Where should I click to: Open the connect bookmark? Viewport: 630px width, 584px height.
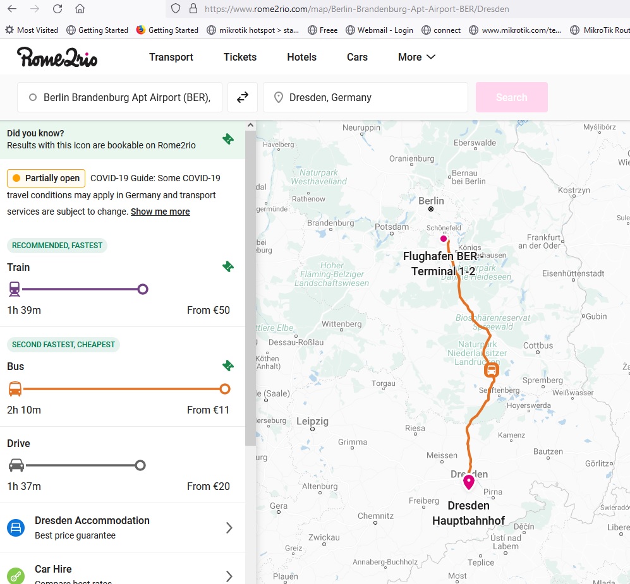point(441,30)
